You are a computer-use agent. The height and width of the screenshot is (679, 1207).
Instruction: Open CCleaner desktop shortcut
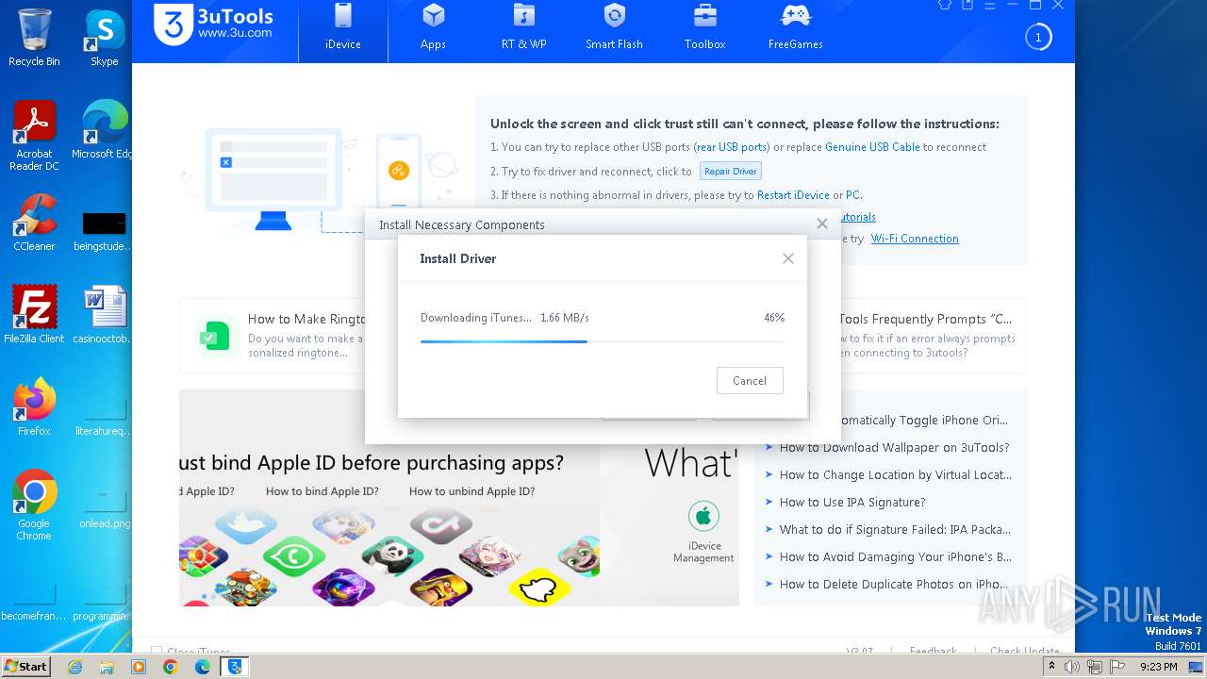34,223
